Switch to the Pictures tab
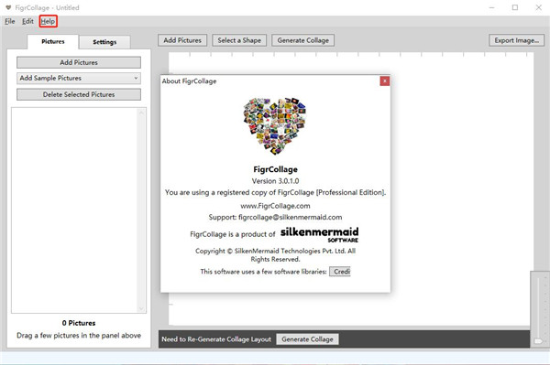This screenshot has height=365, width=550. (53, 42)
